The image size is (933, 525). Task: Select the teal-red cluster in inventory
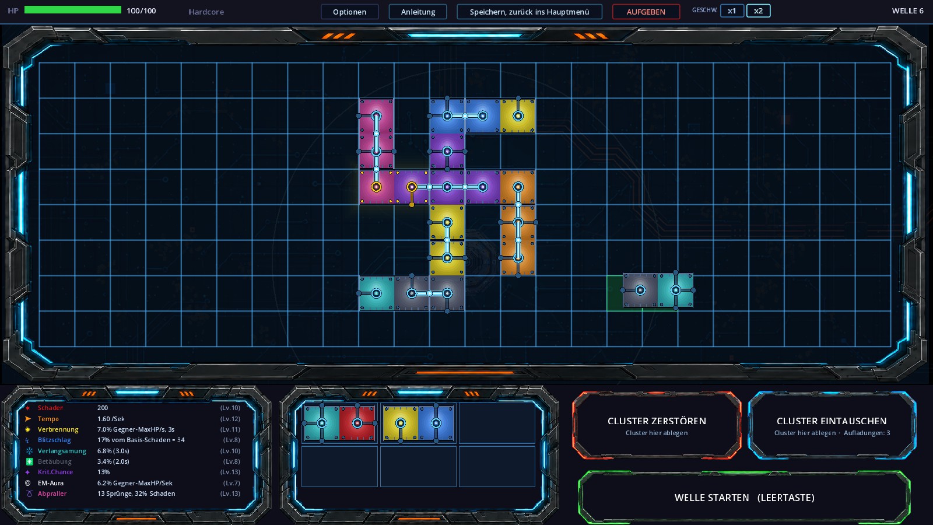[x=339, y=423]
